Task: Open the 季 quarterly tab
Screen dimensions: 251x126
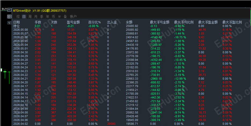Action: tap(42, 16)
